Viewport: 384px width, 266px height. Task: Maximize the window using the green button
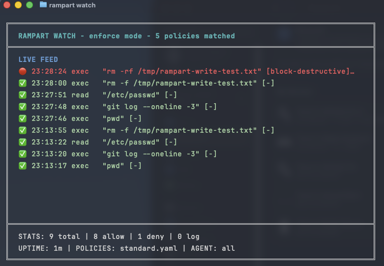30,5
